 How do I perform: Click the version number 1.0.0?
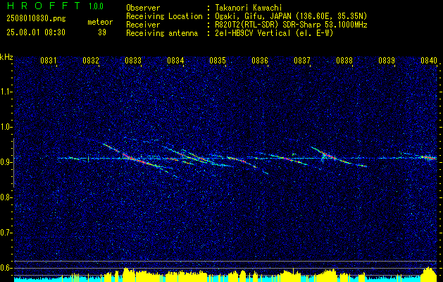point(96,6)
